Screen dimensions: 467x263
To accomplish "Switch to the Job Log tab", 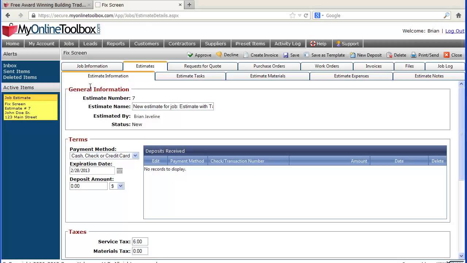I will (x=445, y=66).
